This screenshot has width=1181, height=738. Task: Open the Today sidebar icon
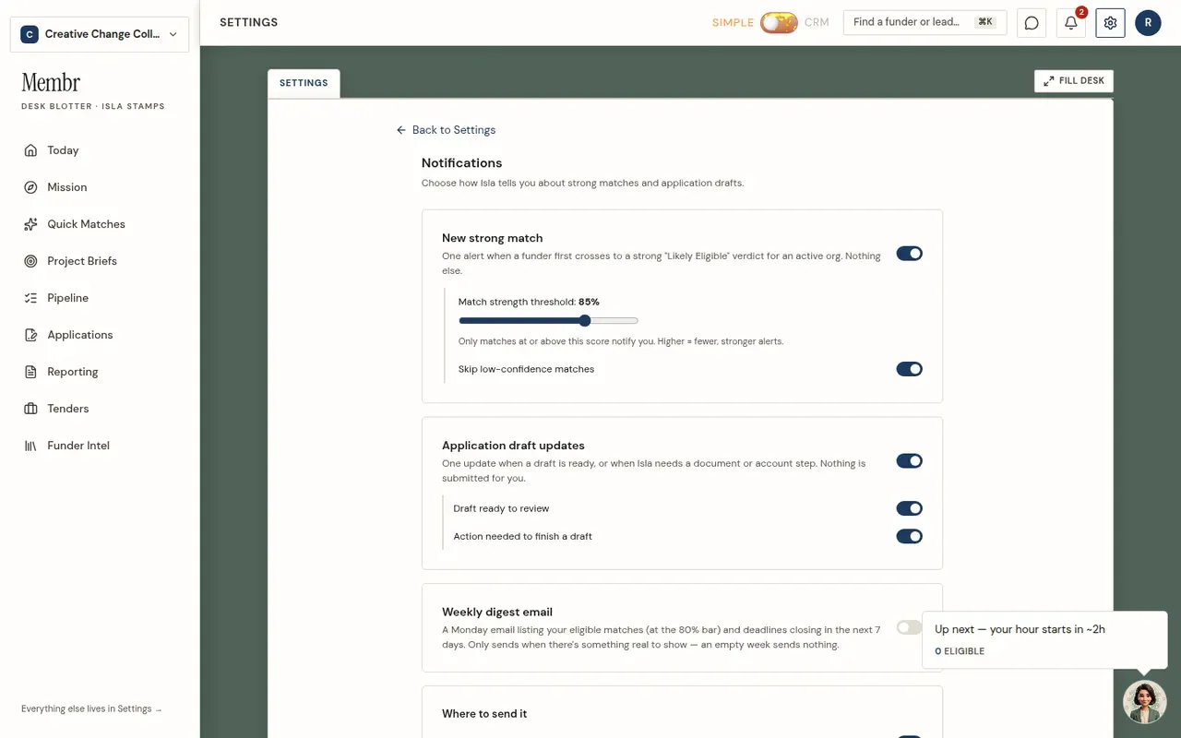(30, 150)
